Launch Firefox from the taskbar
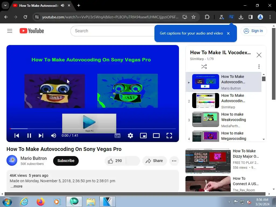The width and height of the screenshot is (276, 207). 40,202
